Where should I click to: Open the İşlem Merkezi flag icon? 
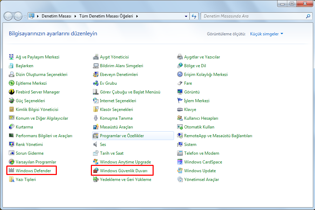pyautogui.click(x=180, y=100)
